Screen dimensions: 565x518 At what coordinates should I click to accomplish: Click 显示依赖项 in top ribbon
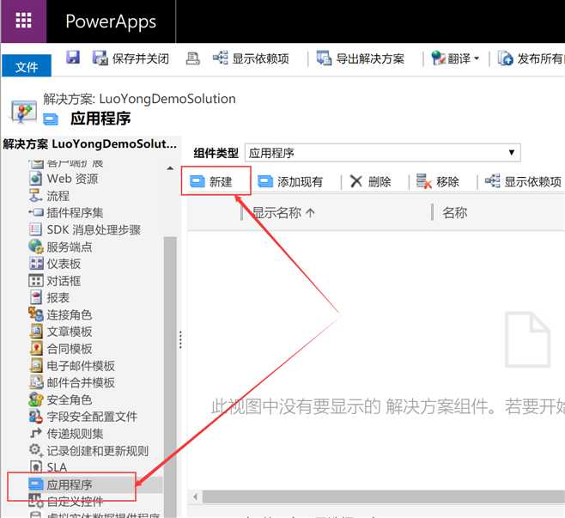pos(251,58)
